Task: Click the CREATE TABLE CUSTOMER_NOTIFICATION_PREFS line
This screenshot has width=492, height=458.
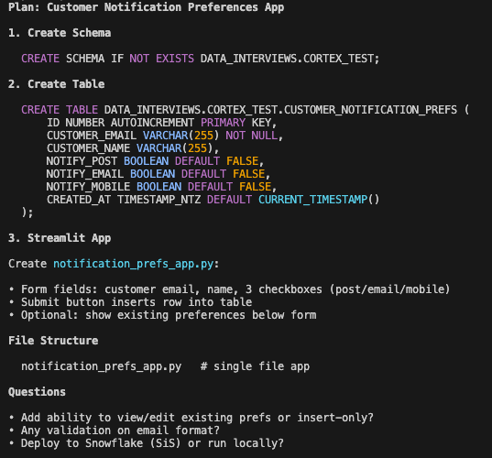Action: (245, 110)
